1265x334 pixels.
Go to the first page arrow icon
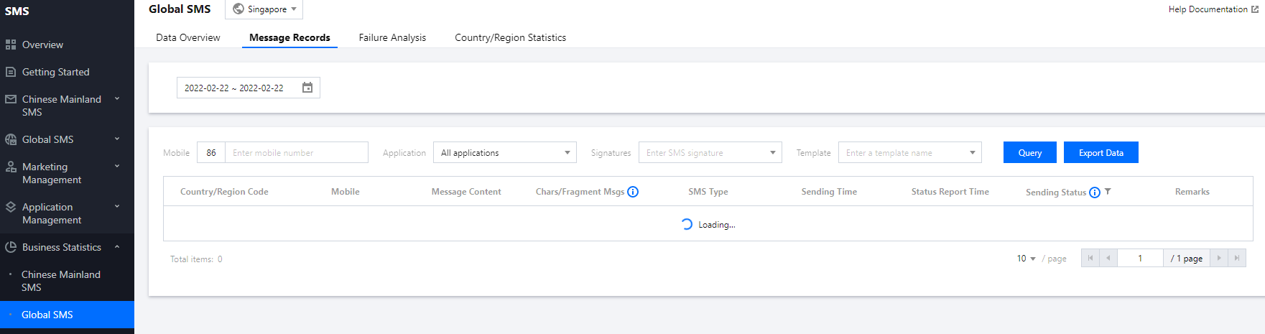coord(1090,259)
